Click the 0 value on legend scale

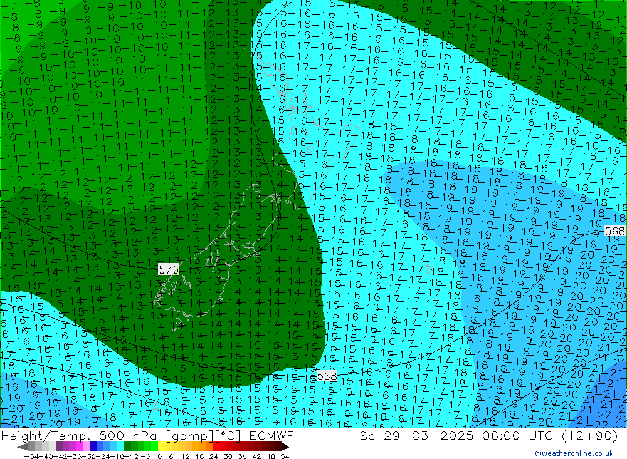(x=161, y=455)
